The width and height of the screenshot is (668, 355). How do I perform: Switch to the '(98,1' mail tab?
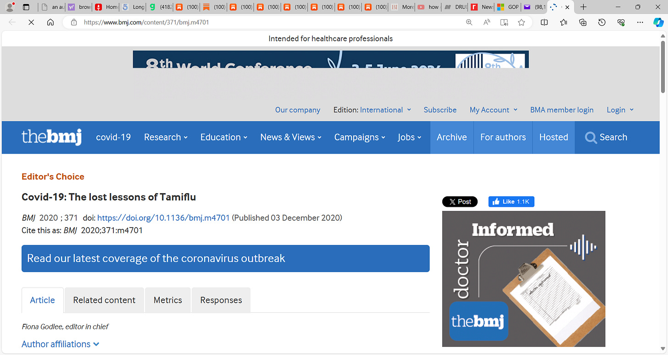(x=535, y=7)
